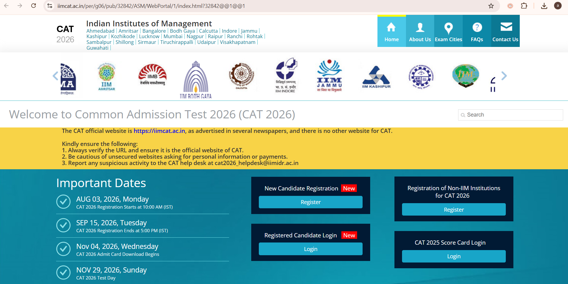The image size is (568, 284).
Task: Open the Jammu link in header list
Action: [x=249, y=31]
